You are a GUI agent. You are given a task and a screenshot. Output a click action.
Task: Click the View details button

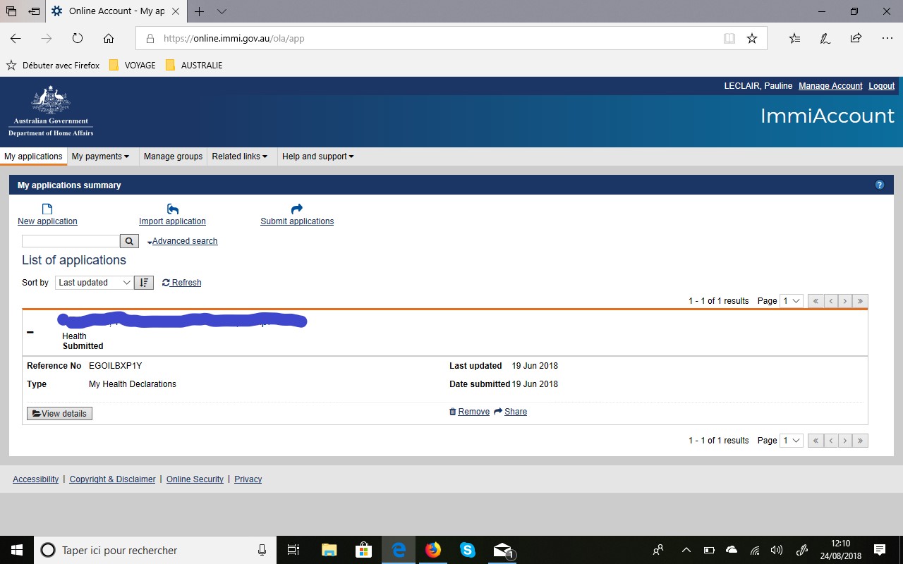[x=59, y=414]
